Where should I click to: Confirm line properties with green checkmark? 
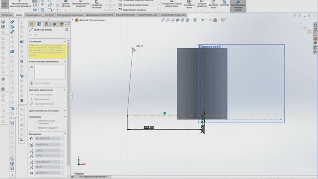click(30, 35)
